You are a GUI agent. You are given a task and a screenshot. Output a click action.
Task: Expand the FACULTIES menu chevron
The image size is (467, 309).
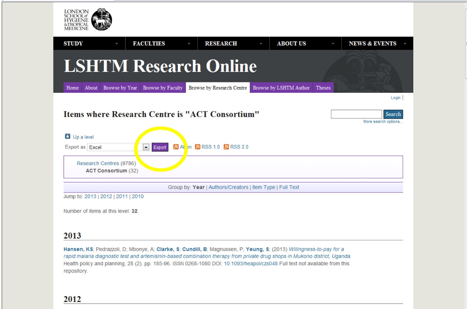pos(189,44)
